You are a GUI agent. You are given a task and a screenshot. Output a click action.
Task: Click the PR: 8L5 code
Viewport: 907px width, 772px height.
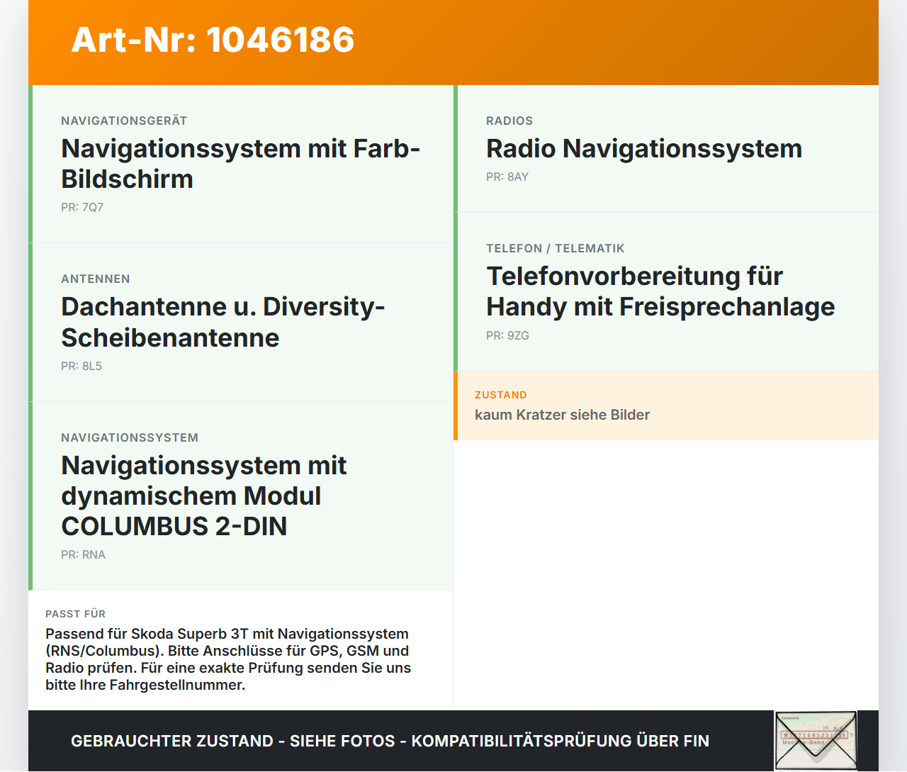click(x=81, y=366)
